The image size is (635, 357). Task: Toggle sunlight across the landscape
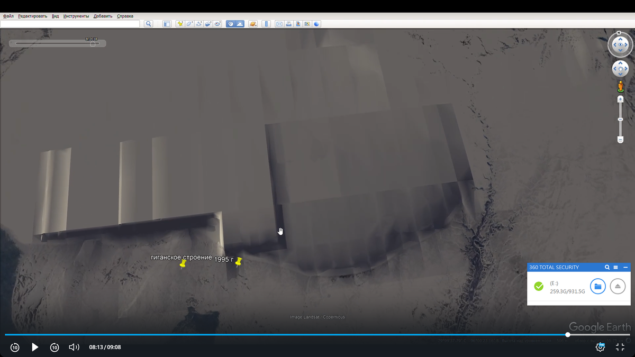pos(240,24)
